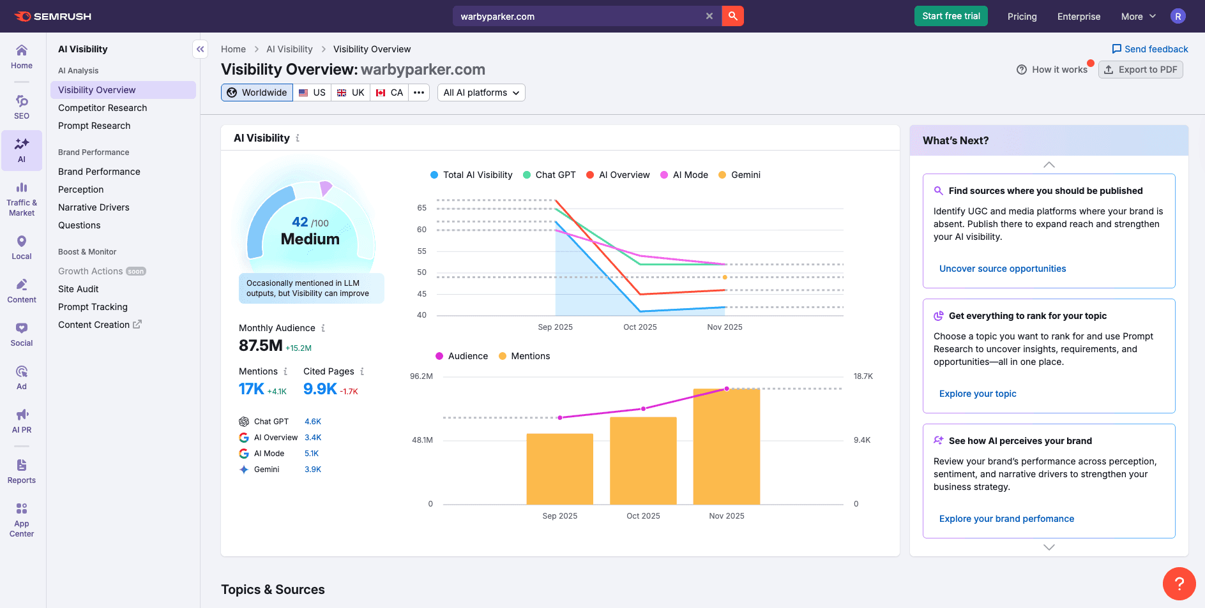Click the Mentions info icon

(285, 371)
